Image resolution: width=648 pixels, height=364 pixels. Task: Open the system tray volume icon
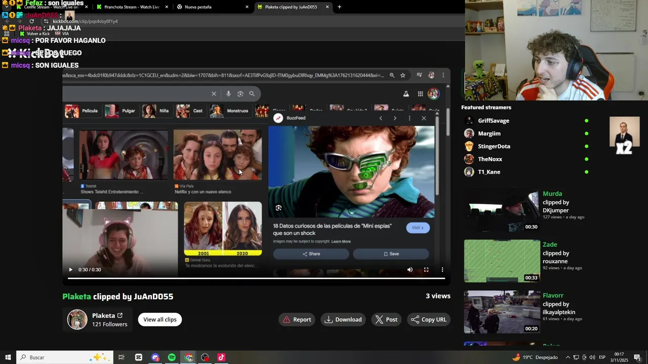(592, 357)
